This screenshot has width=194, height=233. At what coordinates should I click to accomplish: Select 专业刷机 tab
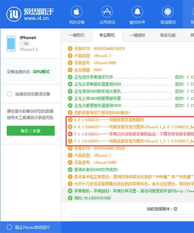tap(107, 35)
